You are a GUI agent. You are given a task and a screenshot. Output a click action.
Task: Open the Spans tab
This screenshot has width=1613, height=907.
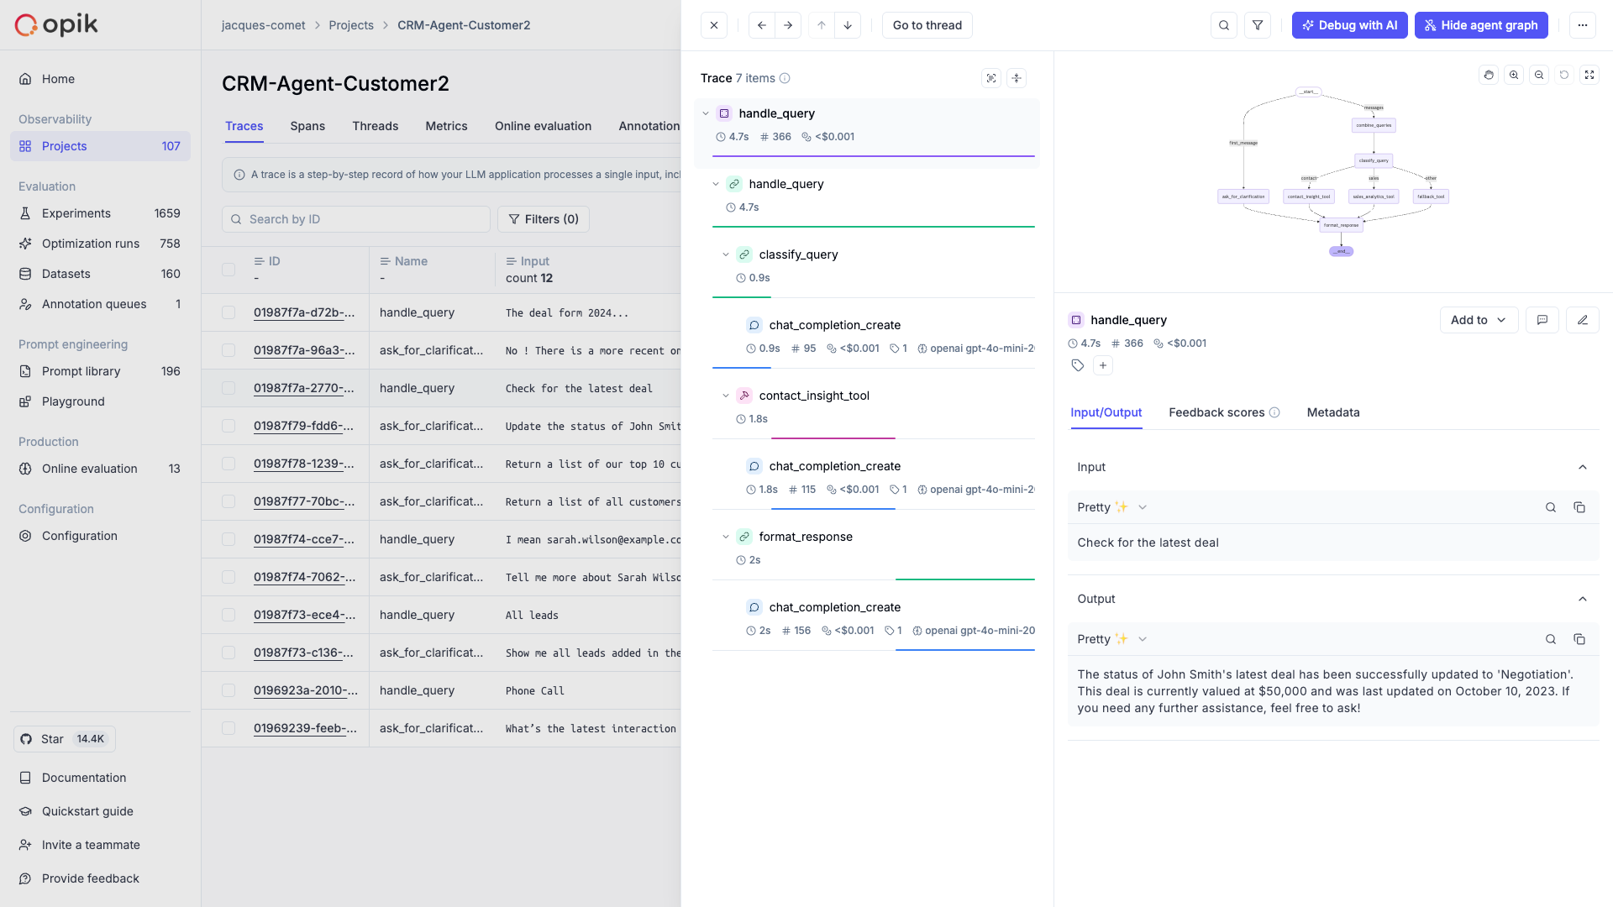point(307,126)
